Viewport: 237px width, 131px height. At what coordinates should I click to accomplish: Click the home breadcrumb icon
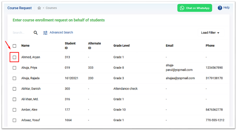(x=39, y=8)
